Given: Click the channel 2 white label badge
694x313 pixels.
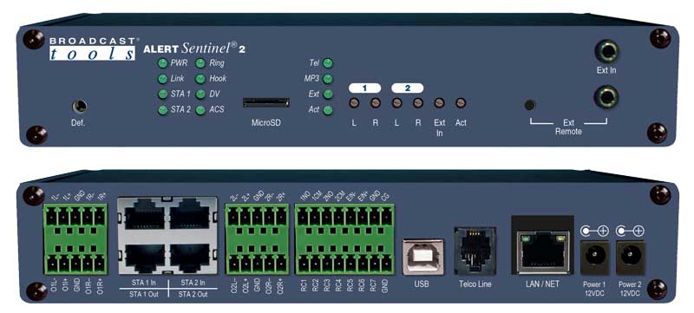Looking at the screenshot, I should coord(407,88).
